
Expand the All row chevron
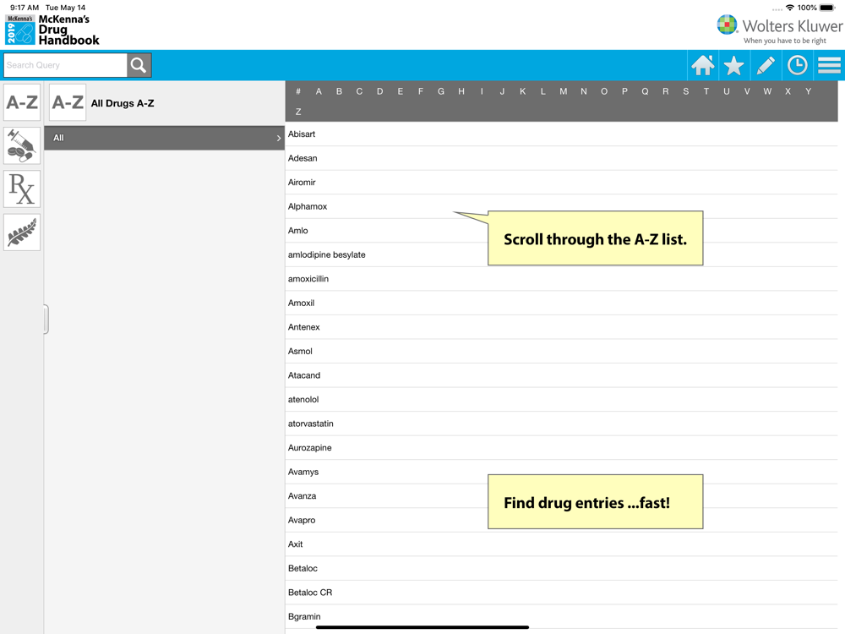(x=279, y=139)
